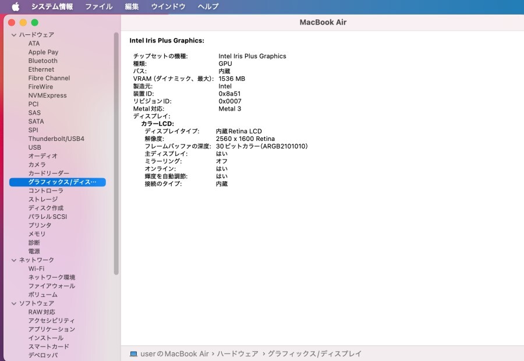Open the Apple menu icon
The height and width of the screenshot is (361, 524).
coord(15,6)
